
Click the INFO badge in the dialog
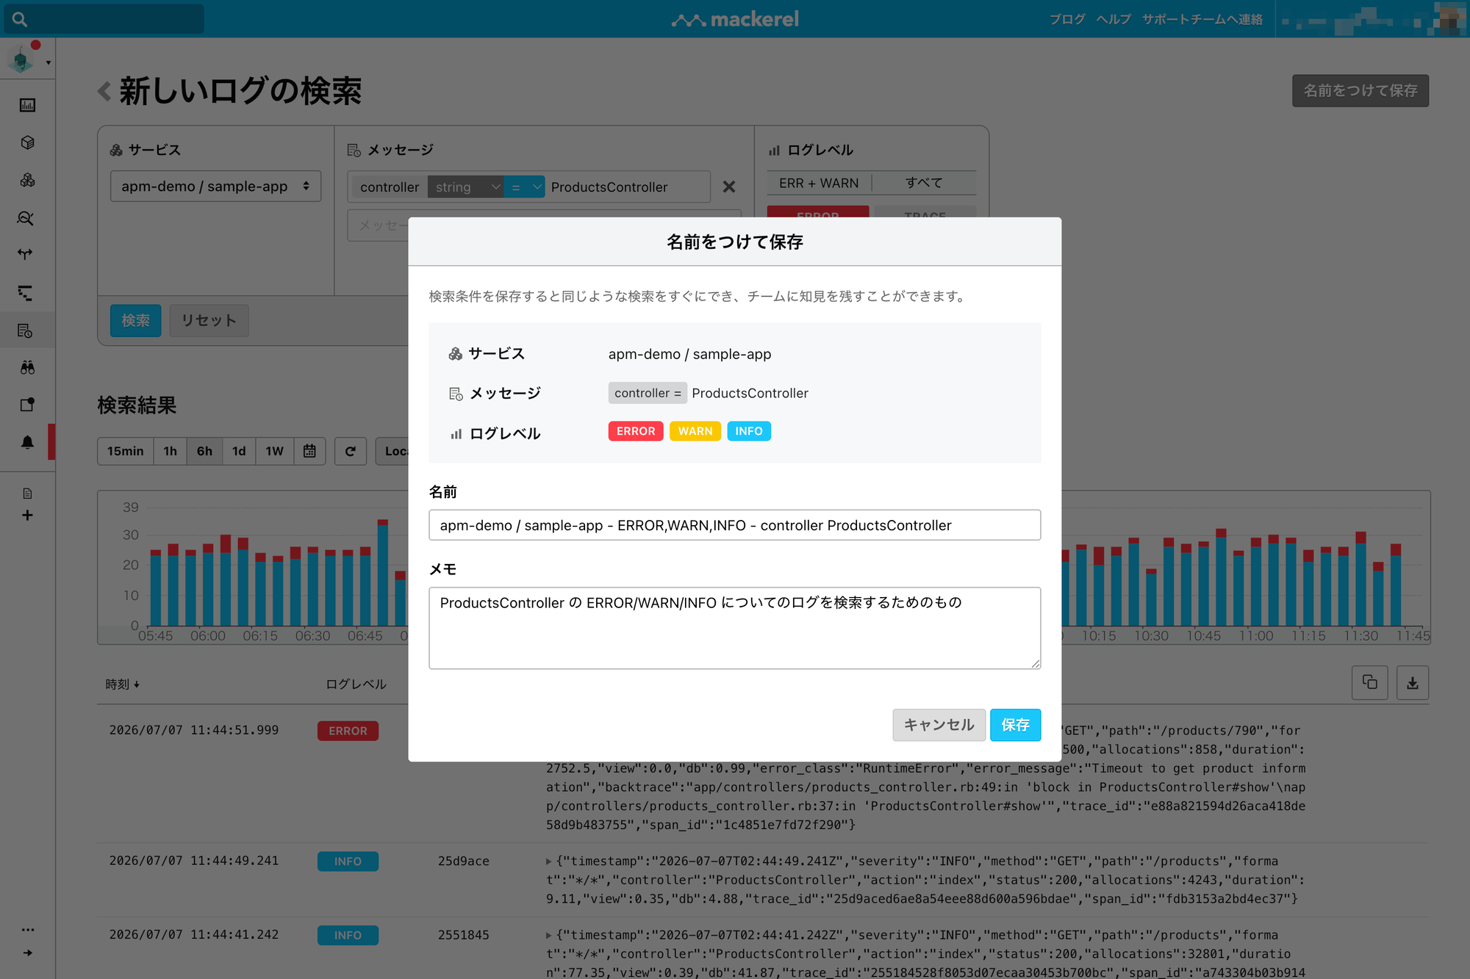[749, 431]
